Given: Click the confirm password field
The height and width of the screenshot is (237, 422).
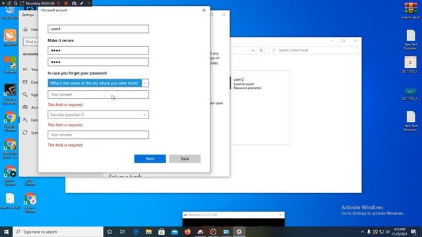Looking at the screenshot, I should pyautogui.click(x=98, y=62).
